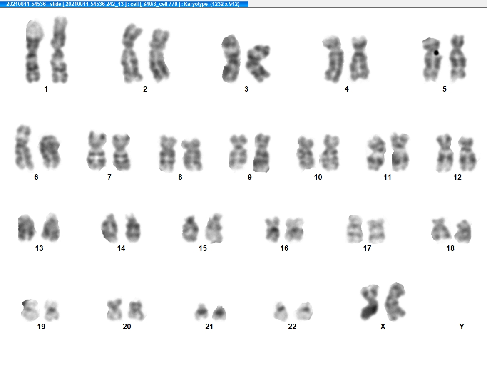Click the 'X' chromosome label
This screenshot has height=374, width=487.
(x=383, y=327)
